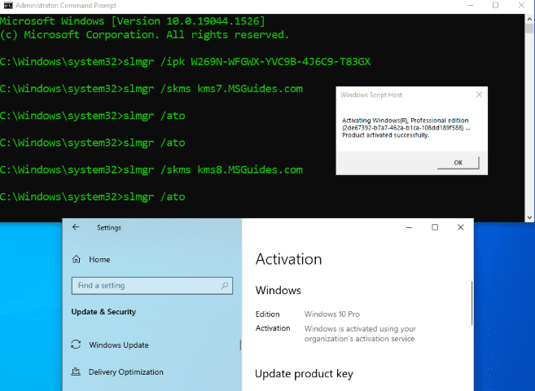Click 'Product activated successfully.' message
The width and height of the screenshot is (535, 391).
(385, 135)
